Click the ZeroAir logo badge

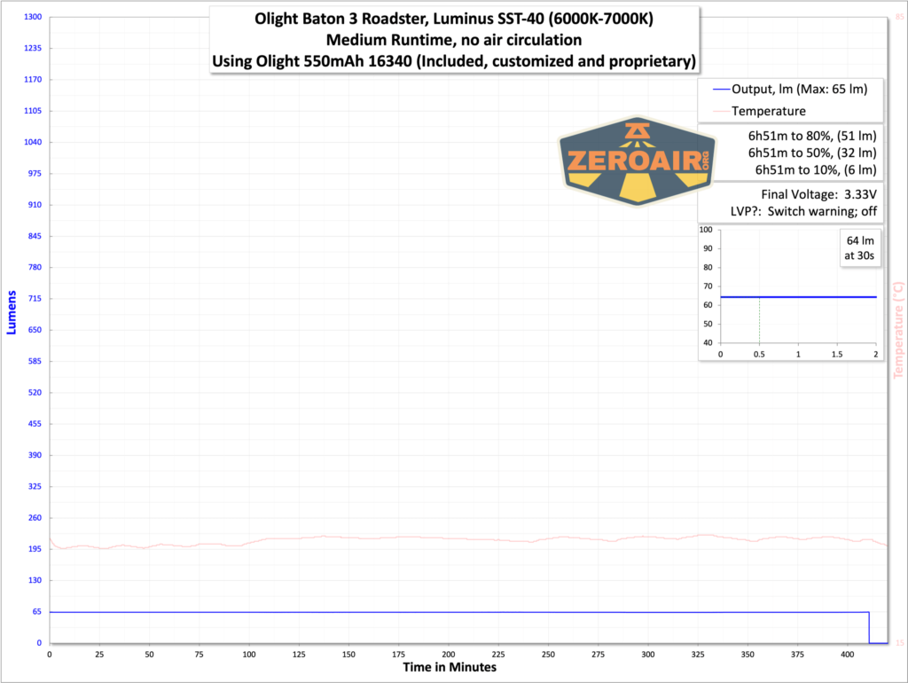638,159
